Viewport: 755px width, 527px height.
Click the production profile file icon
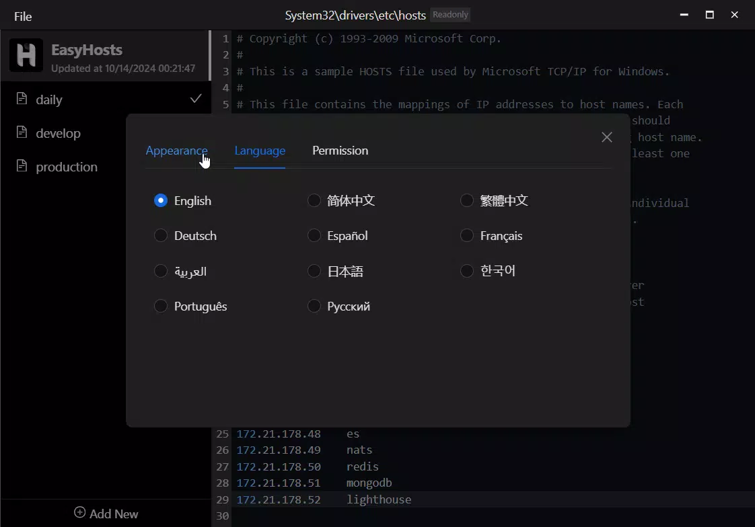click(22, 166)
